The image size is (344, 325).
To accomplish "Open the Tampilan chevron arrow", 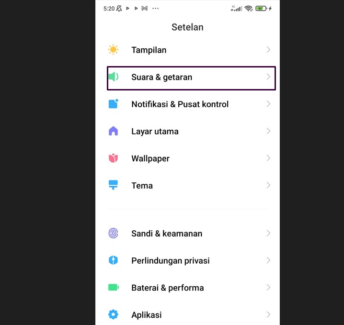I will 268,50.
